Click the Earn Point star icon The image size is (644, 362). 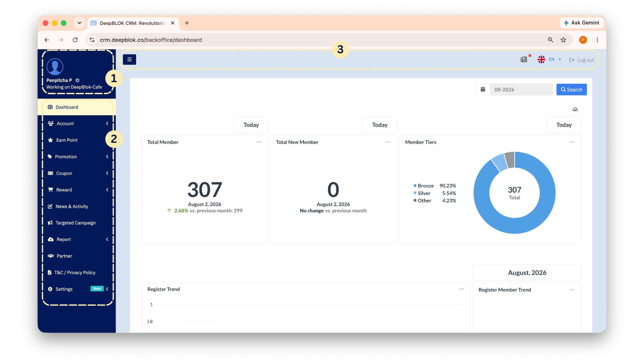(51, 140)
